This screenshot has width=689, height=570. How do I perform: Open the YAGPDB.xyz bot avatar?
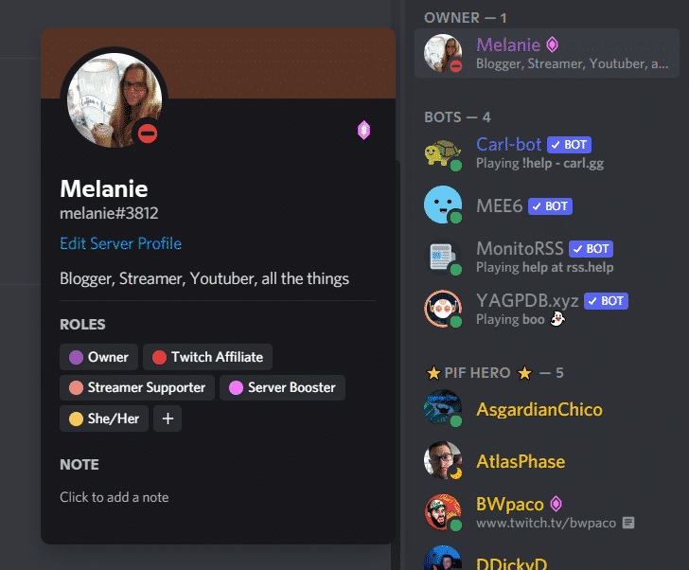coord(443,309)
